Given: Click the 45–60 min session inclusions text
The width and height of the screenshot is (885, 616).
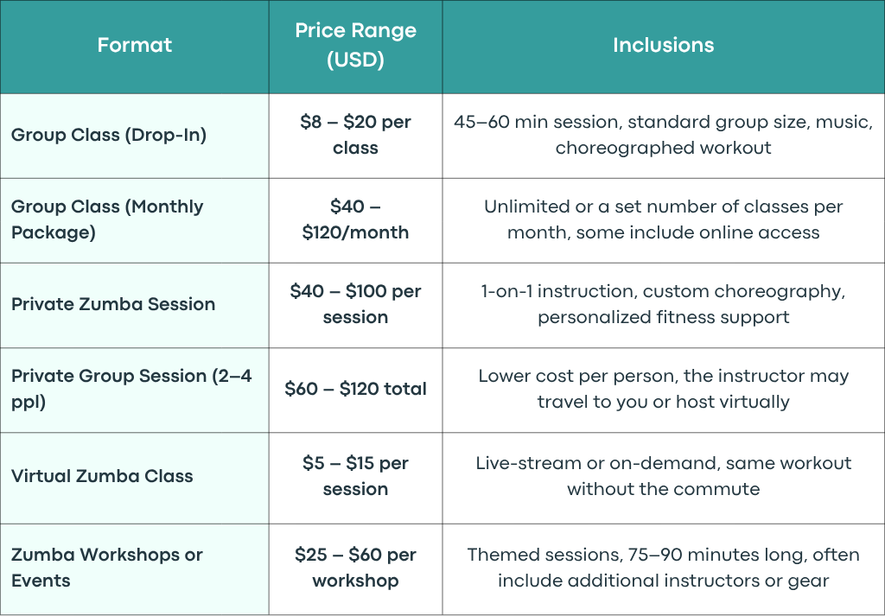Looking at the screenshot, I should pyautogui.click(x=663, y=135).
